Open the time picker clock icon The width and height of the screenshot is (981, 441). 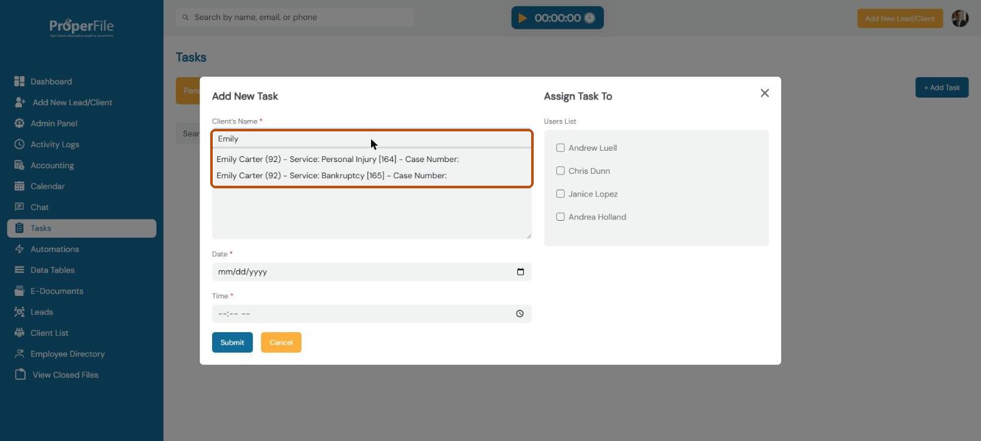click(x=520, y=314)
